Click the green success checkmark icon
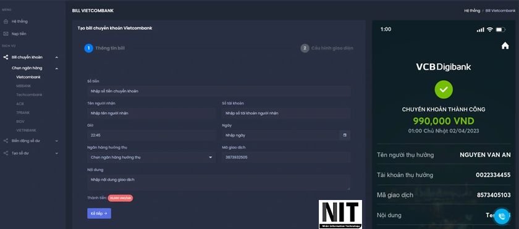The image size is (519, 229). 444,90
